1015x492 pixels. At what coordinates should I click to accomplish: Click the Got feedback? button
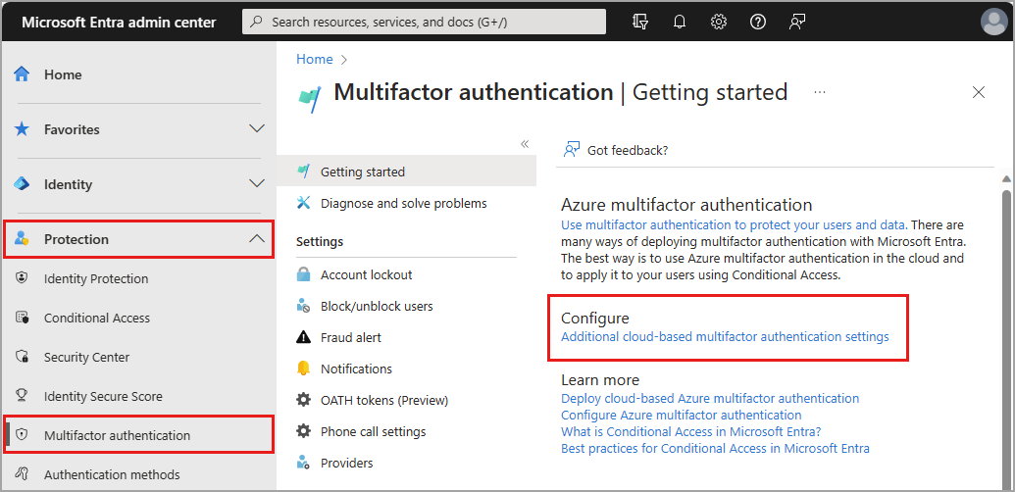616,150
